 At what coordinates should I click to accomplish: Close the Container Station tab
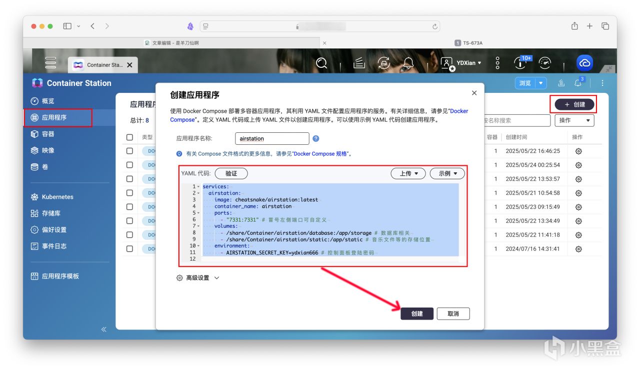tap(129, 65)
